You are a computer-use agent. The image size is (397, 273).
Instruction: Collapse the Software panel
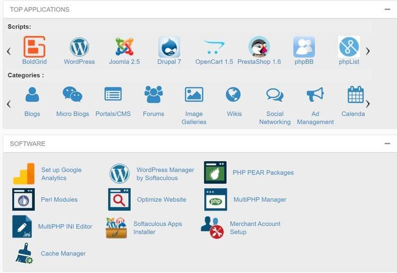point(387,143)
